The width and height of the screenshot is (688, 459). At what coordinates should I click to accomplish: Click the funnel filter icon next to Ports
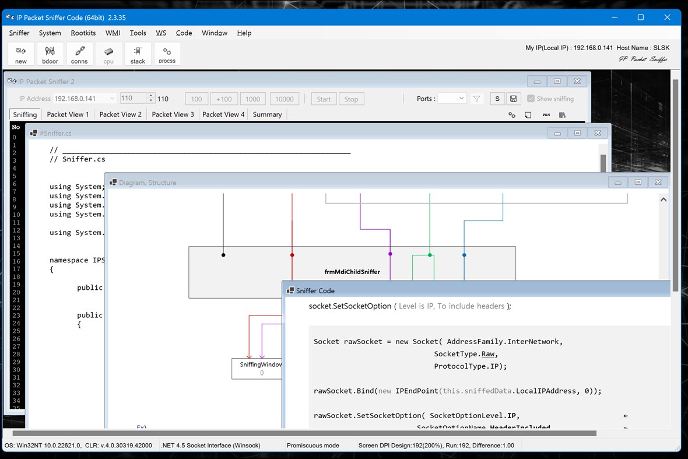[x=476, y=99]
